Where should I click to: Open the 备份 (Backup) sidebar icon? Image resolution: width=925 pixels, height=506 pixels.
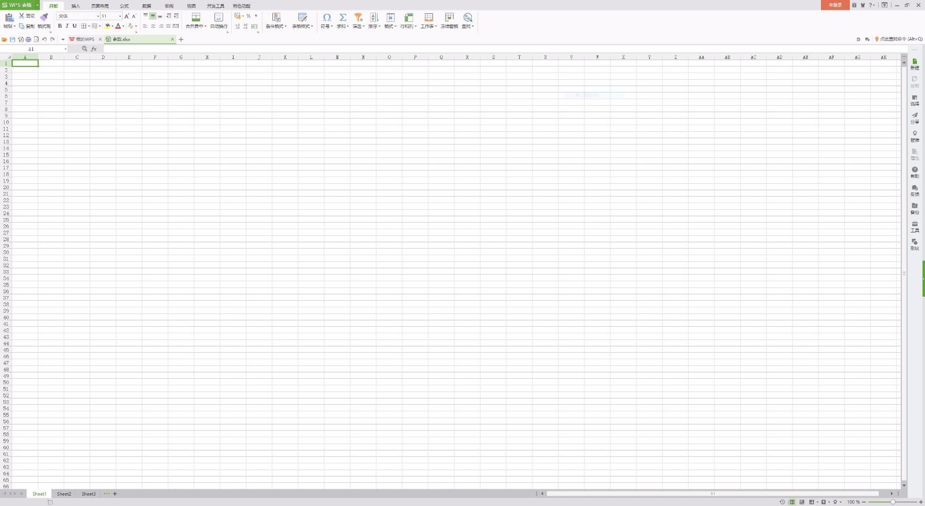click(x=915, y=208)
